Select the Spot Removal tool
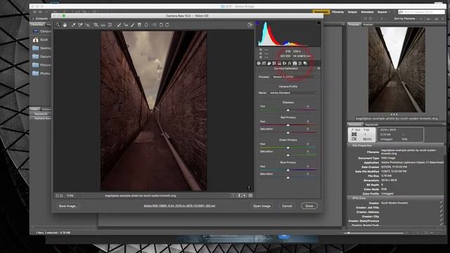 coord(119,25)
